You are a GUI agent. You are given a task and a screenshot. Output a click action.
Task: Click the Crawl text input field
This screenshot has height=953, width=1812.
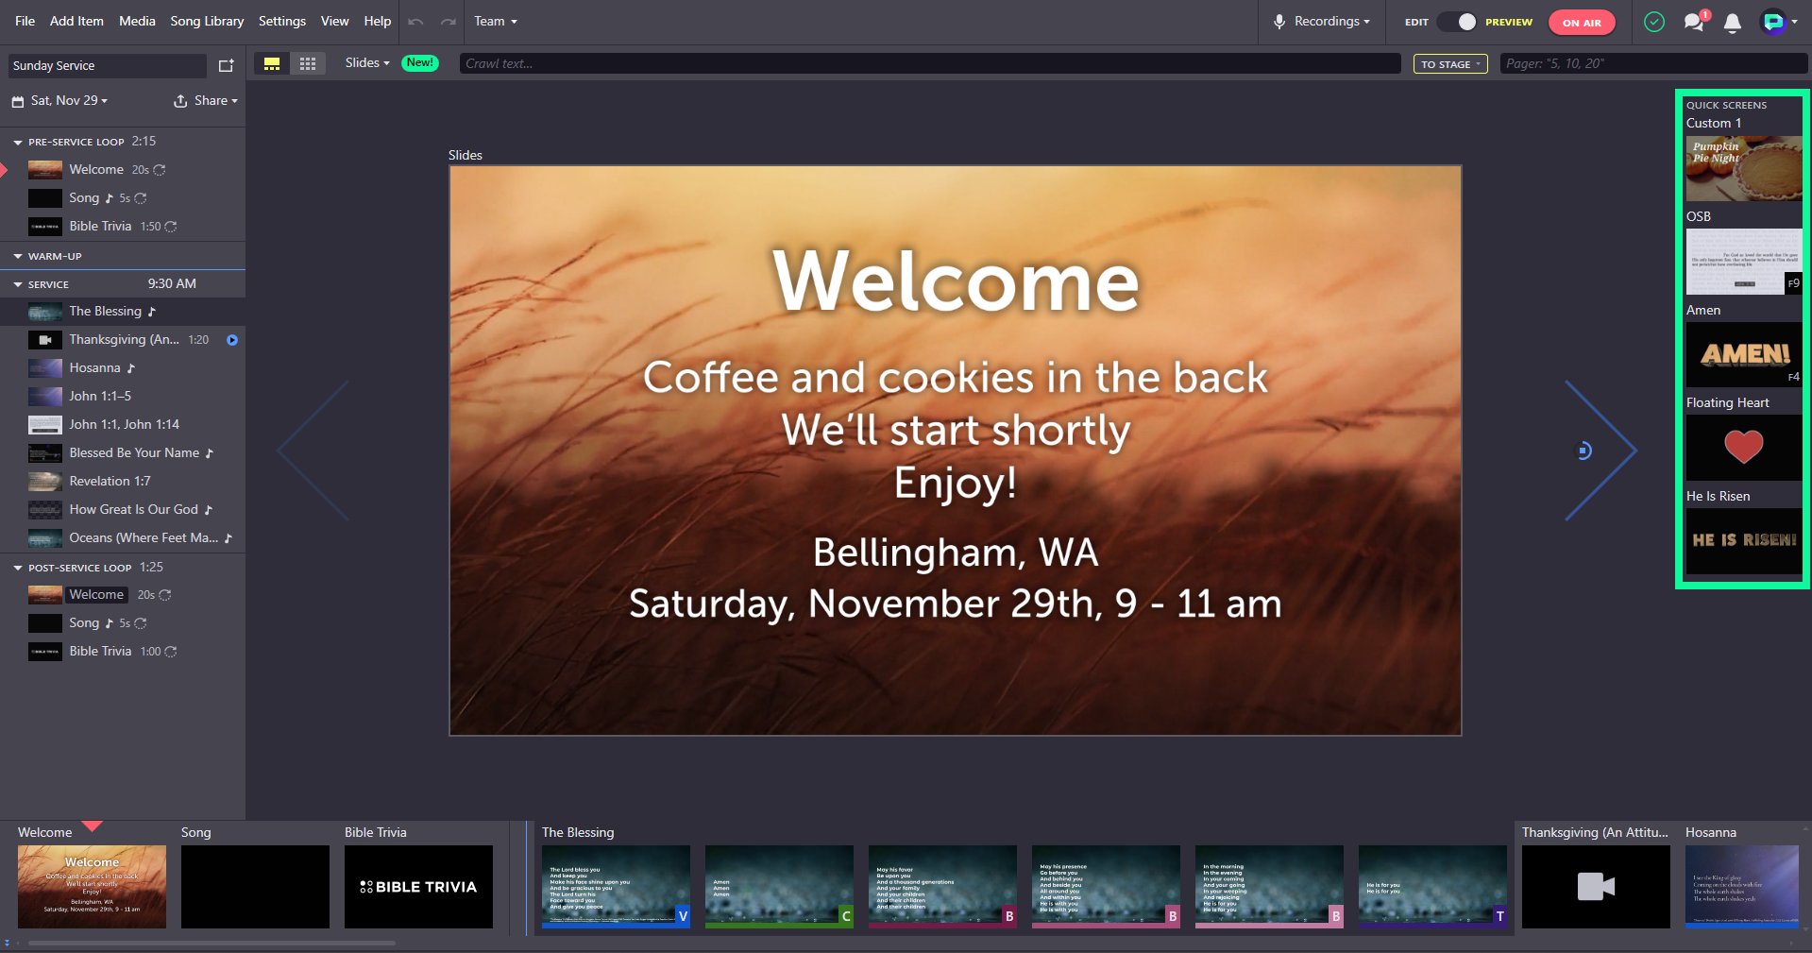point(930,64)
